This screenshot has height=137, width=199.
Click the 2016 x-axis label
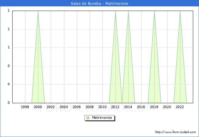pos(141,107)
